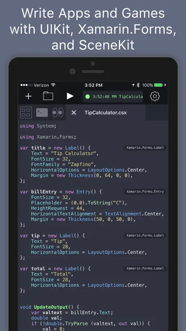Tap the UpdateOutput function name
Image resolution: width=186 pixels, height=331 pixels.
click(51, 307)
